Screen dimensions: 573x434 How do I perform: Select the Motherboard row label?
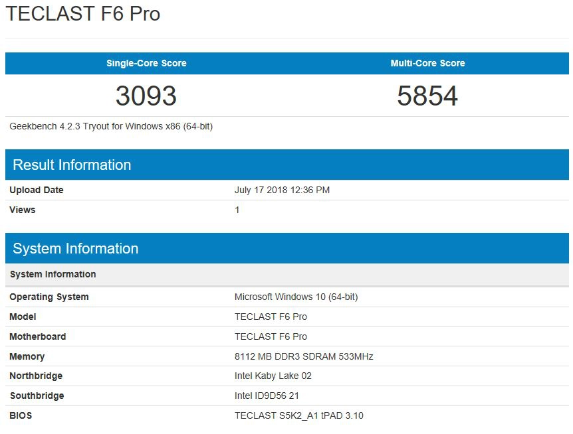38,337
